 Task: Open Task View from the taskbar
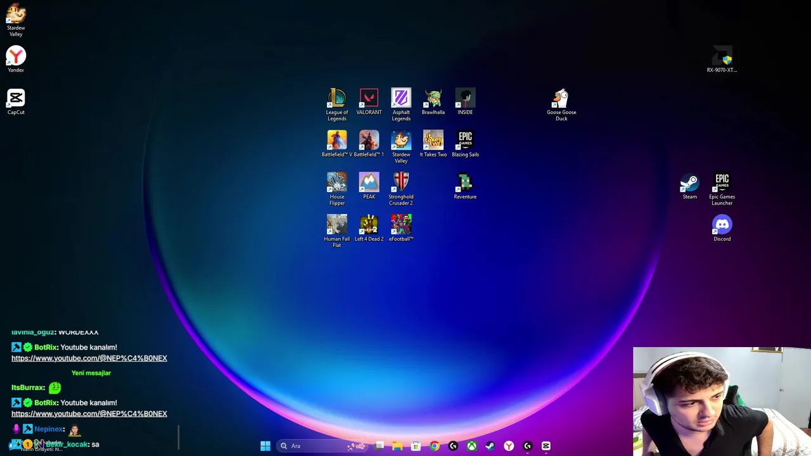(x=379, y=446)
